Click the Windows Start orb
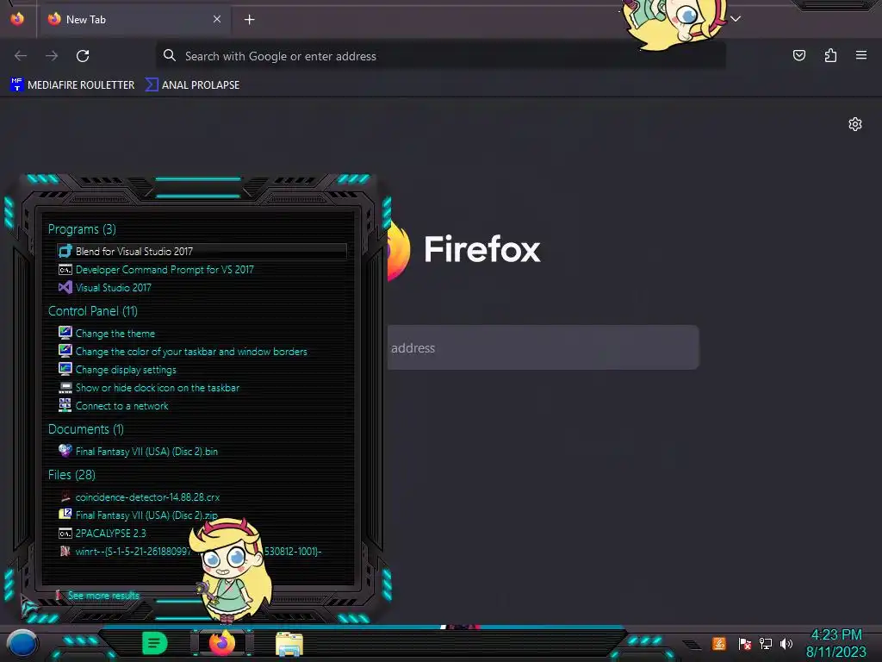 pyautogui.click(x=22, y=643)
